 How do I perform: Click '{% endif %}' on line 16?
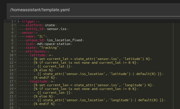(44, 78)
